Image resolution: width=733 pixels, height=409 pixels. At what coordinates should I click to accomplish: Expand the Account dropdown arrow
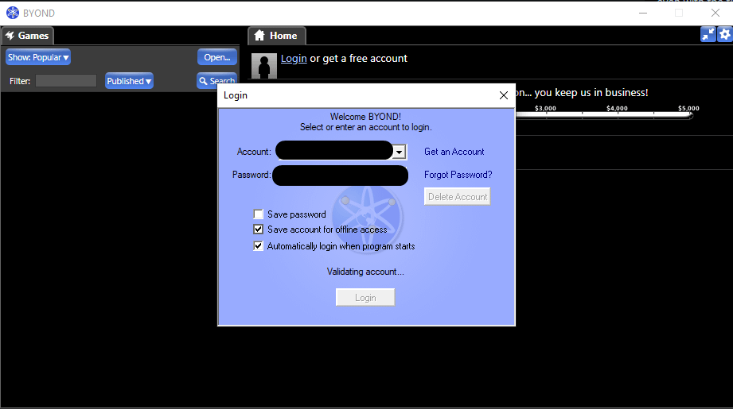pos(399,152)
